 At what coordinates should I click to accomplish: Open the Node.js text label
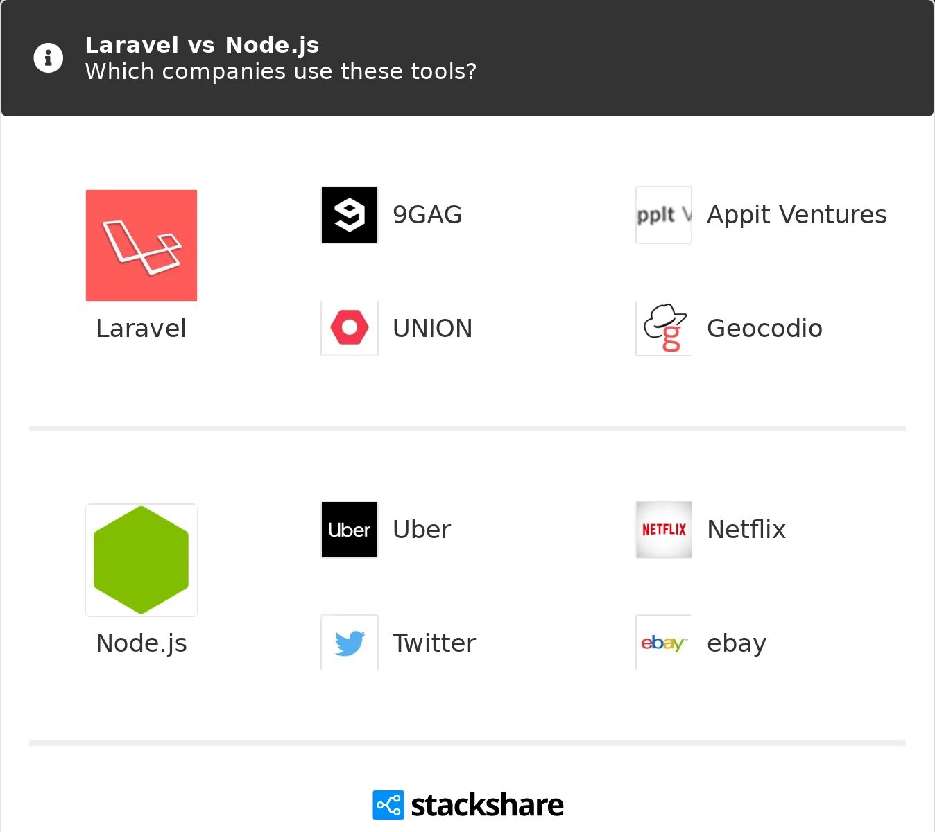click(x=141, y=643)
